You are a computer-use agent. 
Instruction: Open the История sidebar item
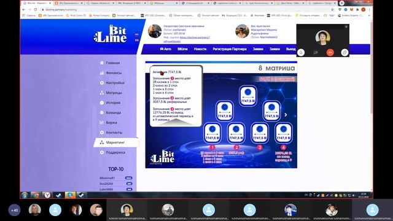[110, 103]
